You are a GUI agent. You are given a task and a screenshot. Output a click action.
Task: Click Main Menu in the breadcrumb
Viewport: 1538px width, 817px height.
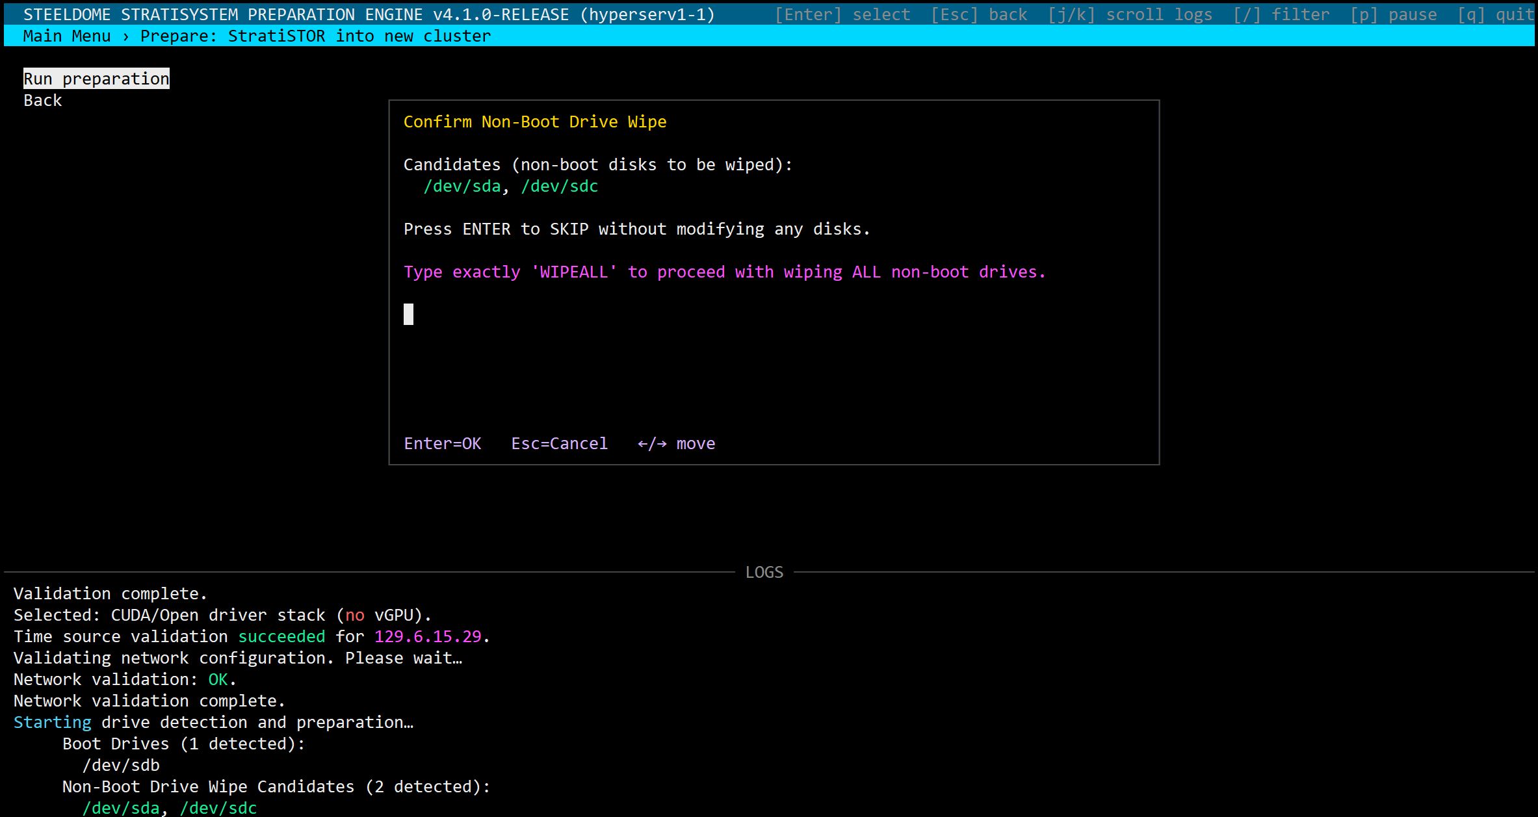(67, 36)
